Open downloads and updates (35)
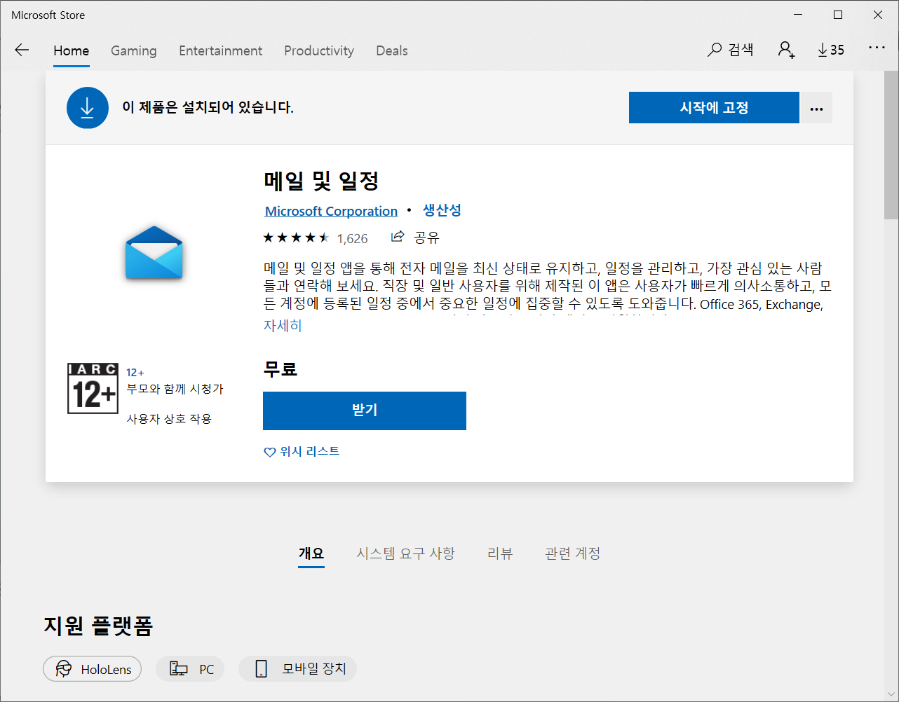Screen dimensions: 899x702 [x=831, y=50]
